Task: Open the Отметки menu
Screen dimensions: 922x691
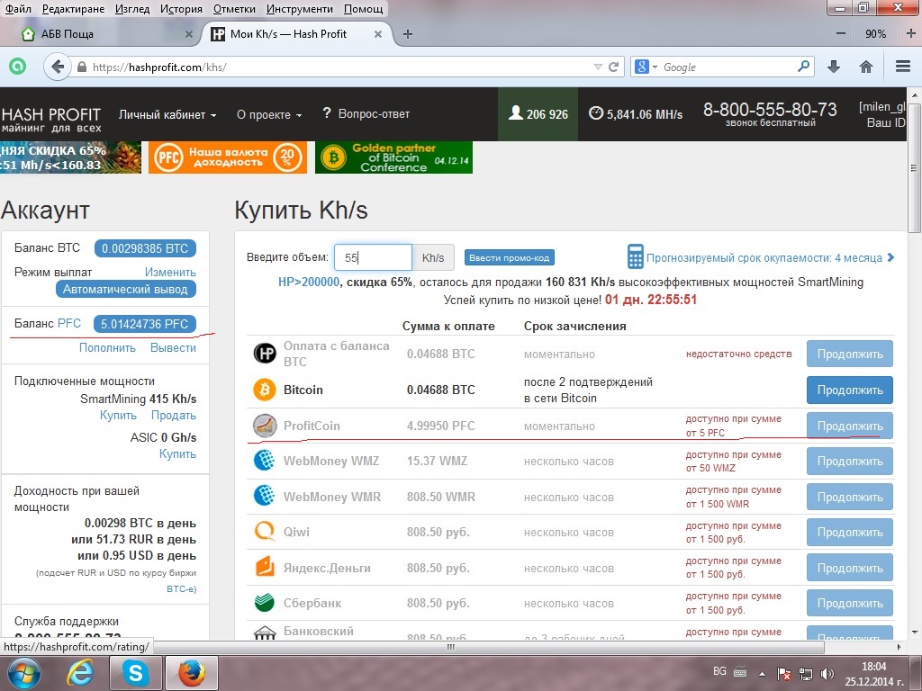Action: [234, 9]
